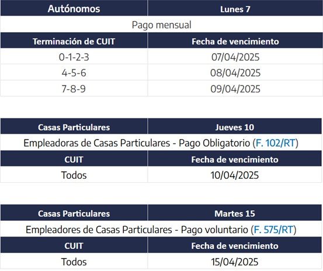This screenshot has height=271, width=323.
Task: Select the Pago mensual row
Action: (x=161, y=25)
